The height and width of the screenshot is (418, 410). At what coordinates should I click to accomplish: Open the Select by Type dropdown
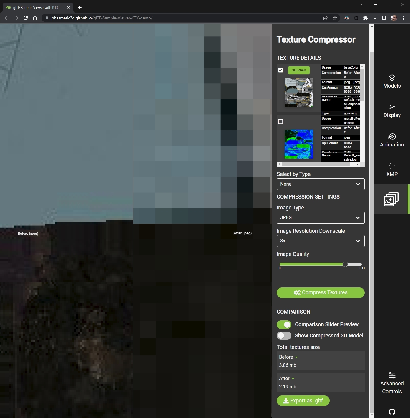tap(320, 184)
